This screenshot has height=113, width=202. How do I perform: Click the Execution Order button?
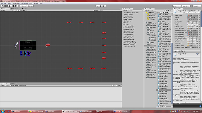tap(194, 13)
